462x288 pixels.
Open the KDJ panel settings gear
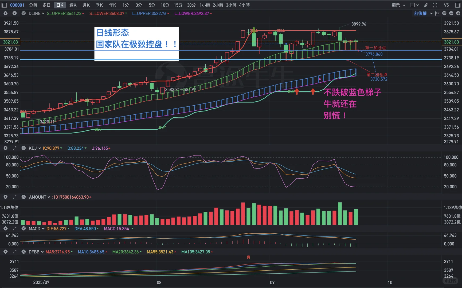pyautogui.click(x=5, y=148)
